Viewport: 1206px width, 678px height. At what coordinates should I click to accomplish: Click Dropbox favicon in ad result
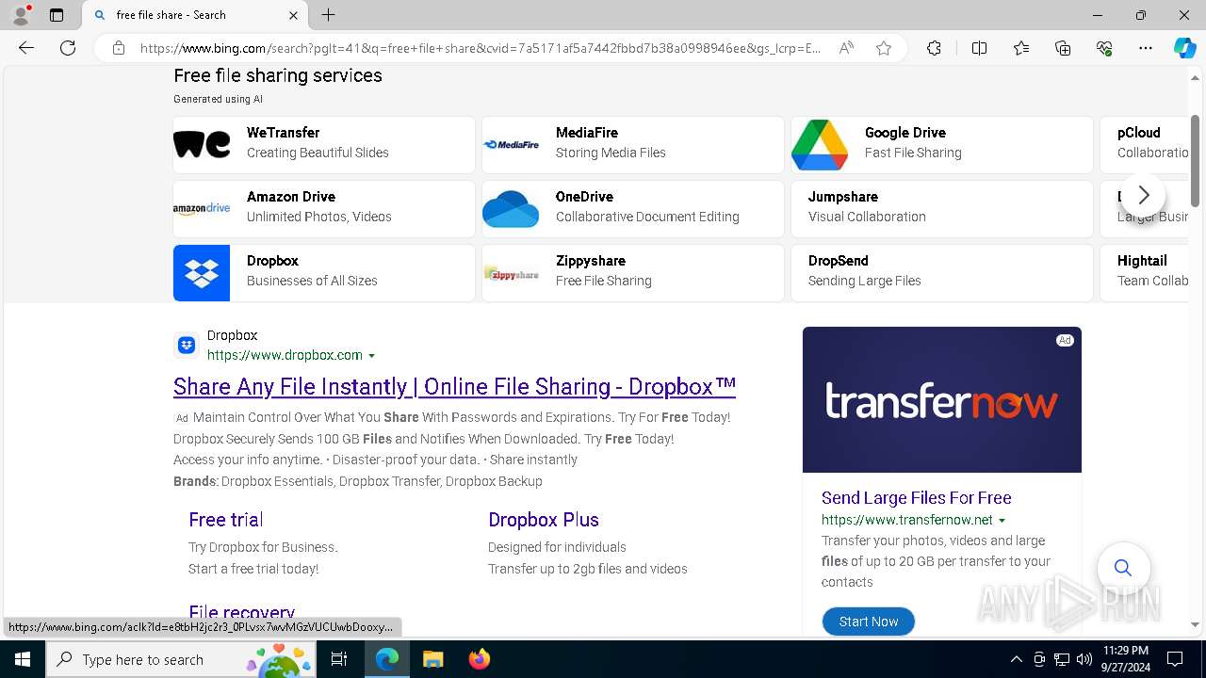[187, 346]
